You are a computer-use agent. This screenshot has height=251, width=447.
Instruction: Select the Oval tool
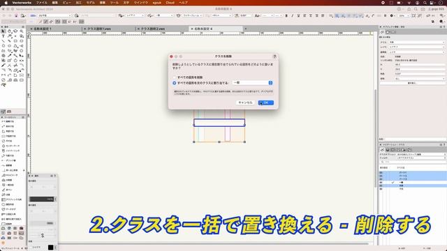tap(9, 46)
